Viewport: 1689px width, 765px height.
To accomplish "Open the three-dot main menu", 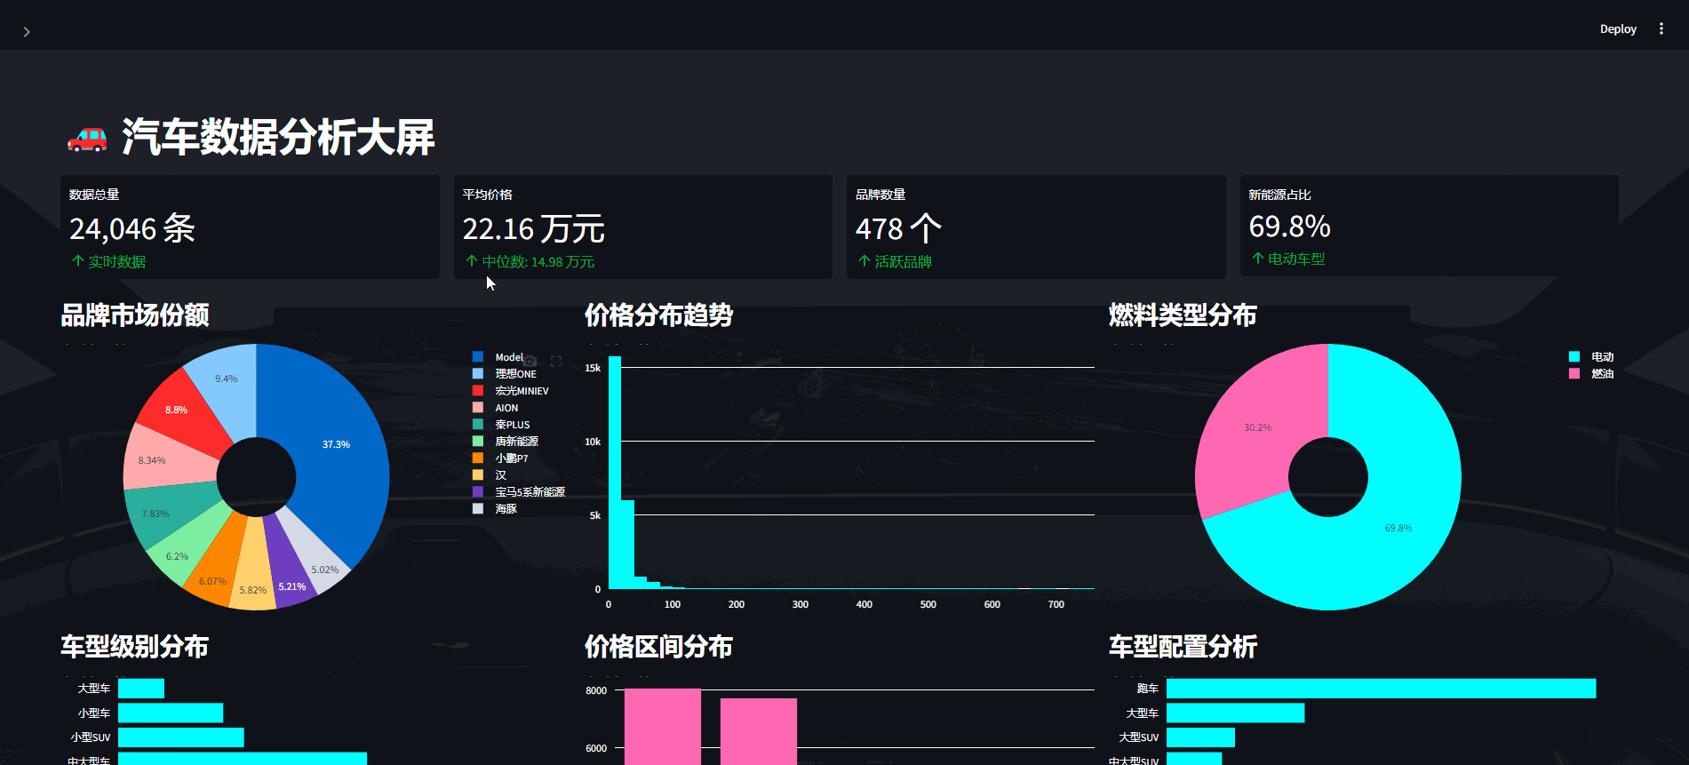I will (1661, 29).
